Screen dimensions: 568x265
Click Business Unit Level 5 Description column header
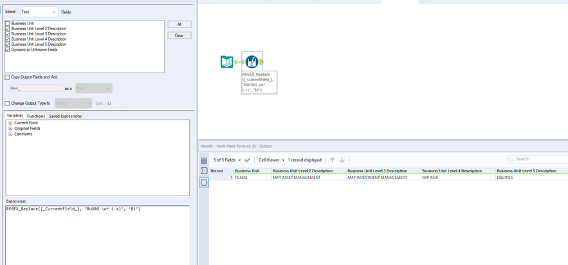(531, 171)
